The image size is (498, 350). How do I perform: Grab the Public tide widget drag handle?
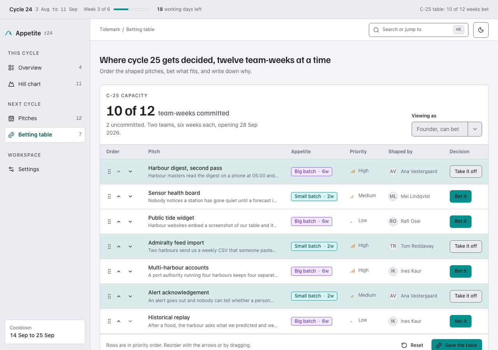[109, 221]
